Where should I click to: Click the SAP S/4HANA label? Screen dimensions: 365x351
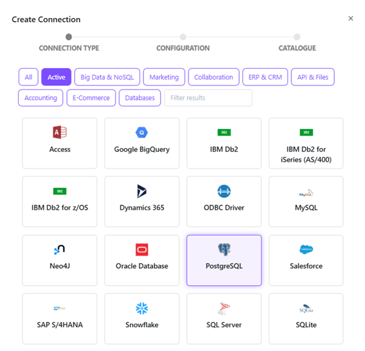pyautogui.click(x=60, y=325)
